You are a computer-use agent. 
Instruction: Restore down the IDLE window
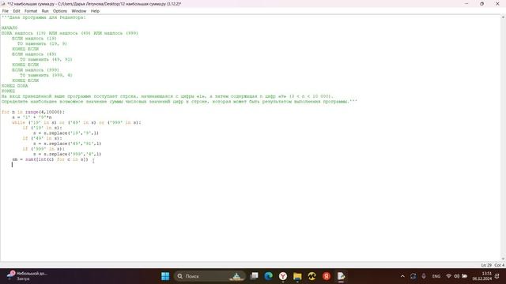pos(481,4)
